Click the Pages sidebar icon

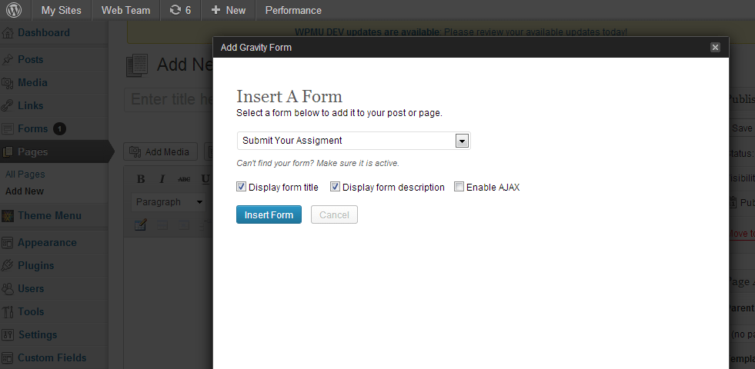click(x=7, y=152)
